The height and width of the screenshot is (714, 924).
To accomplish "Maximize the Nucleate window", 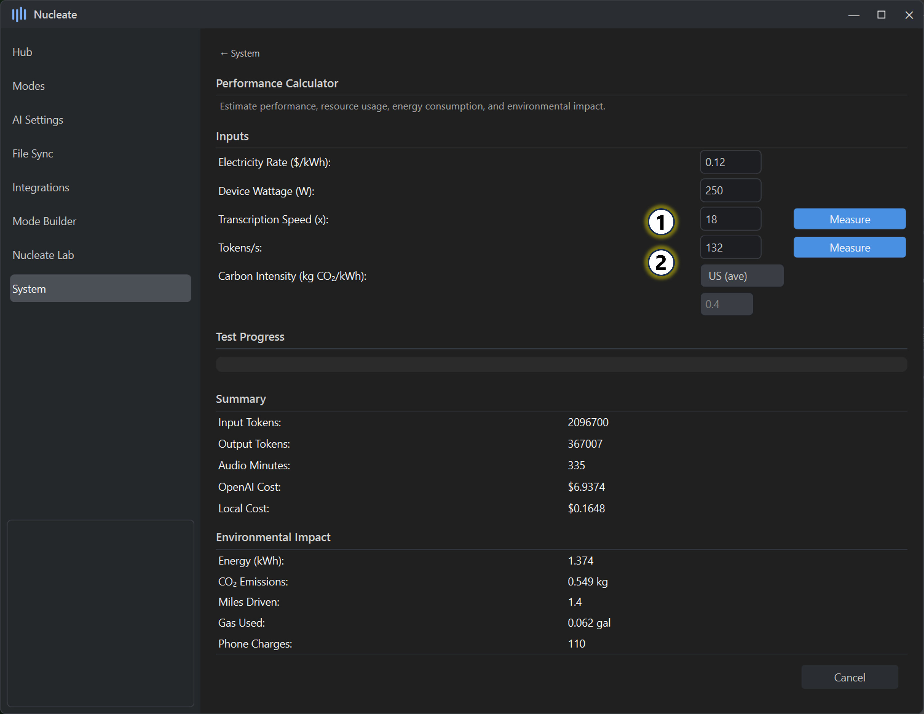I will (x=881, y=15).
